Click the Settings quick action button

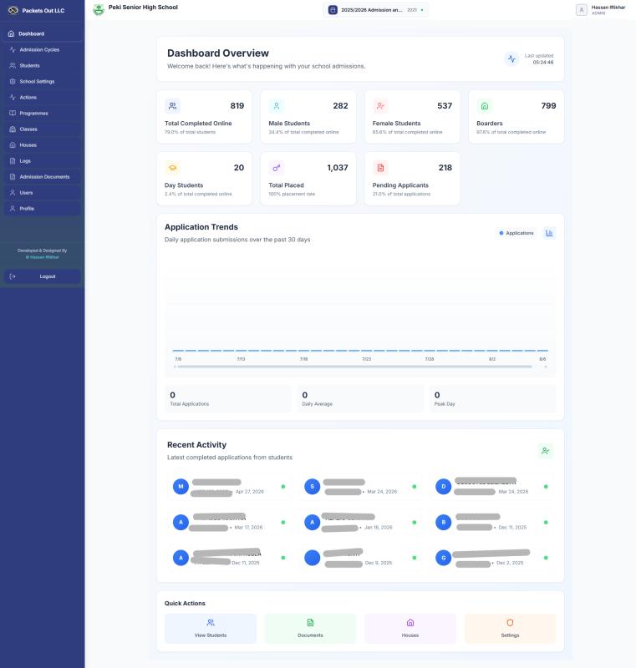(511, 629)
